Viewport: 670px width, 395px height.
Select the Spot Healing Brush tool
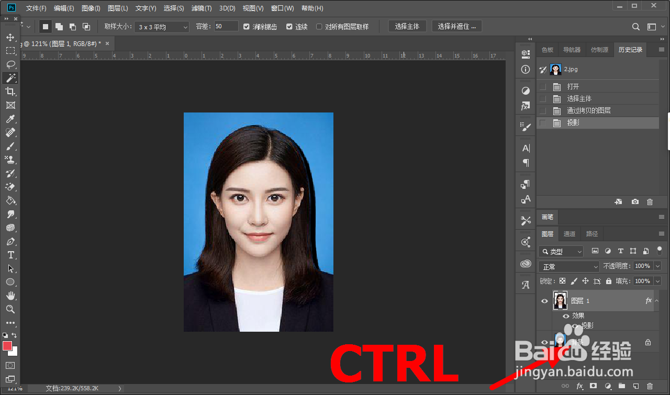click(10, 133)
